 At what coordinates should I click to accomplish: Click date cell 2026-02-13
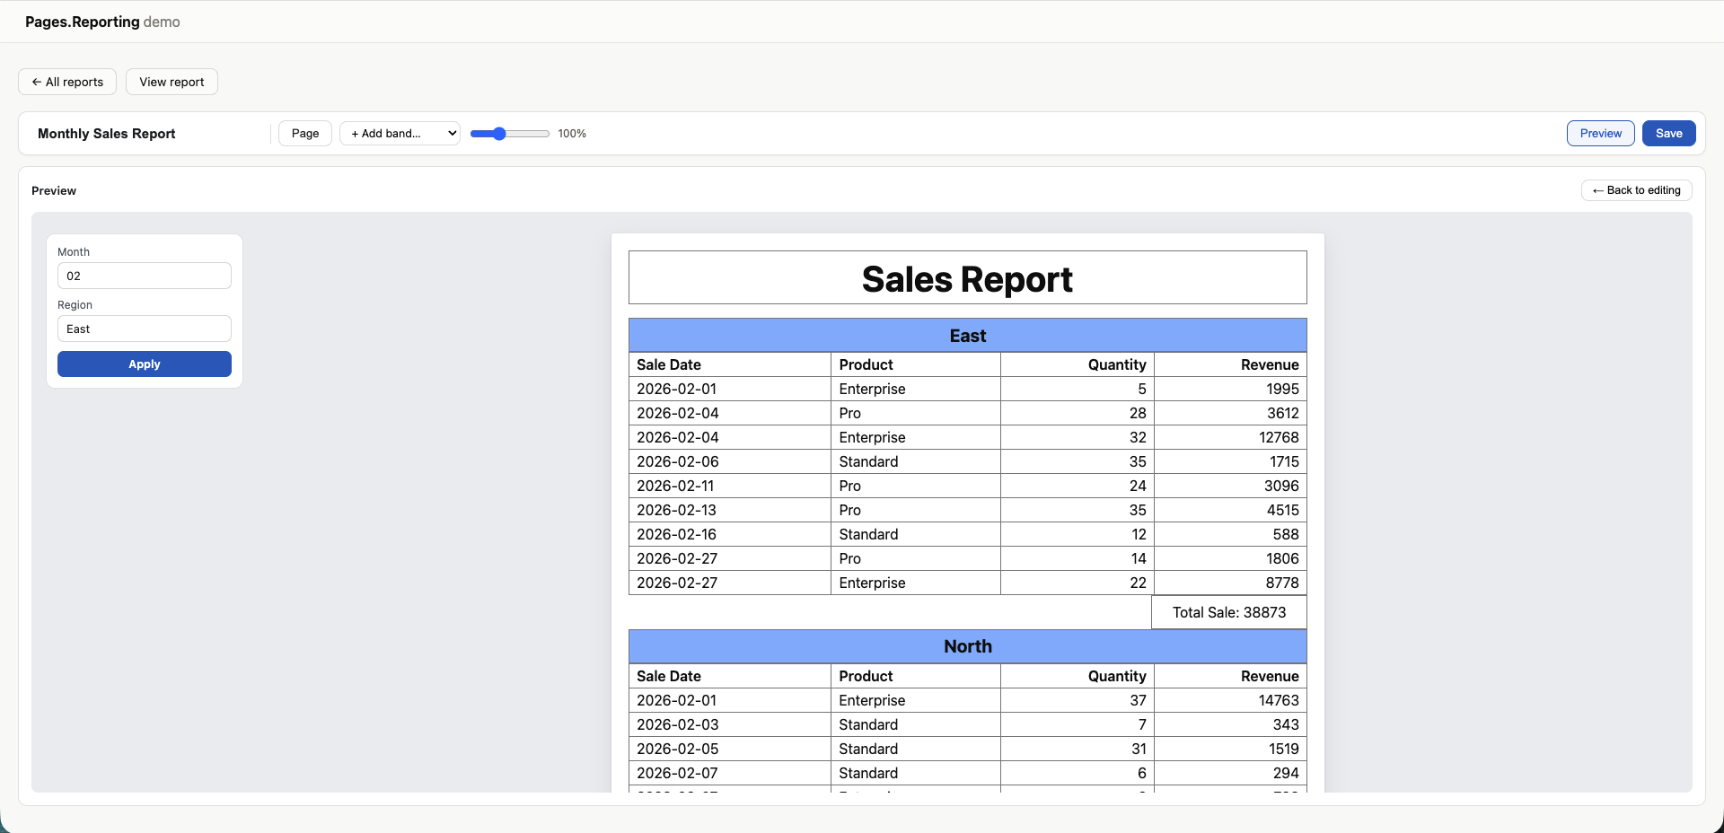(x=729, y=510)
